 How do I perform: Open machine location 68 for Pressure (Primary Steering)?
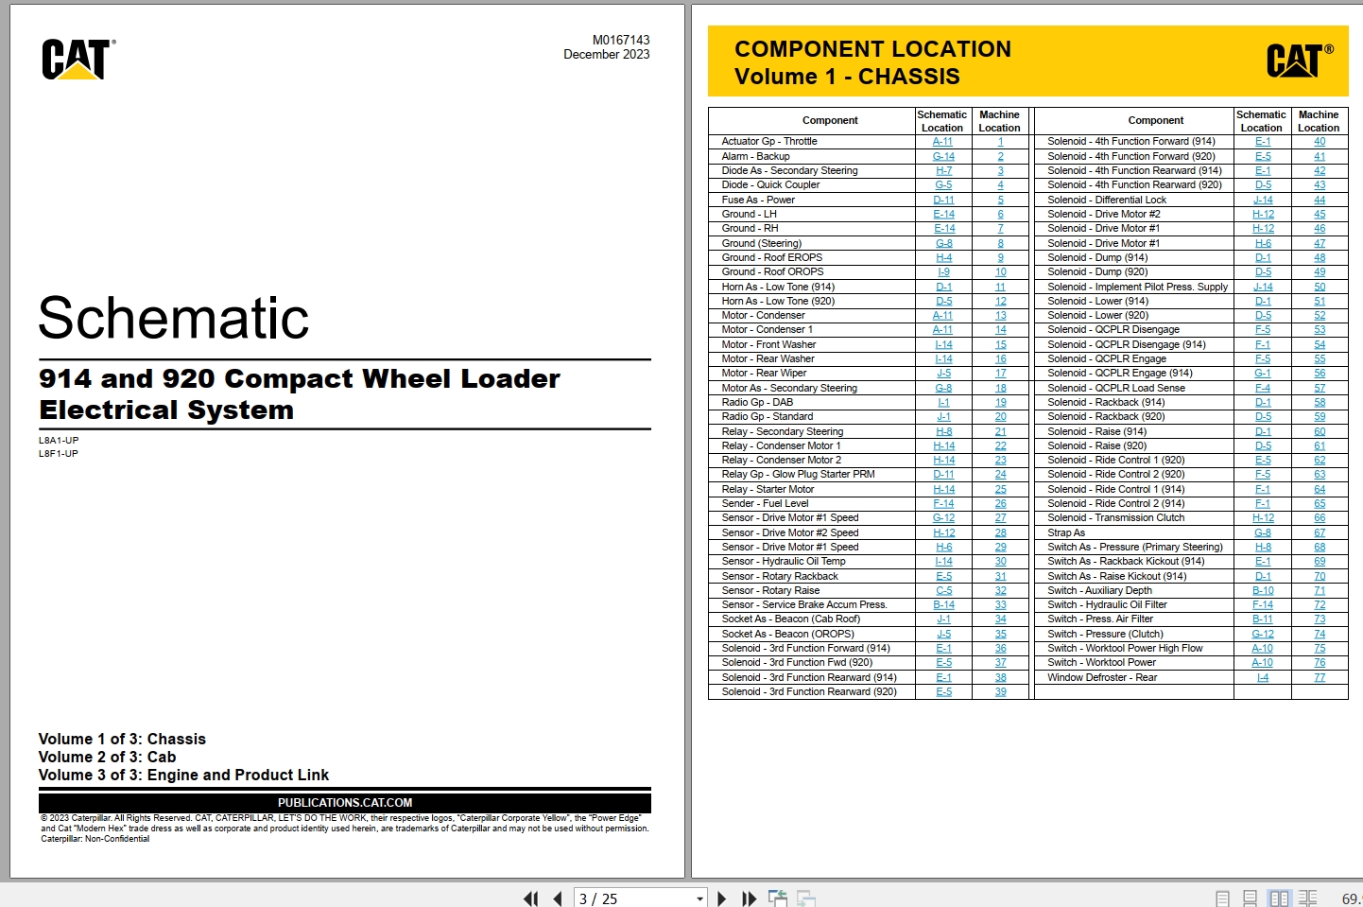coord(1320,548)
